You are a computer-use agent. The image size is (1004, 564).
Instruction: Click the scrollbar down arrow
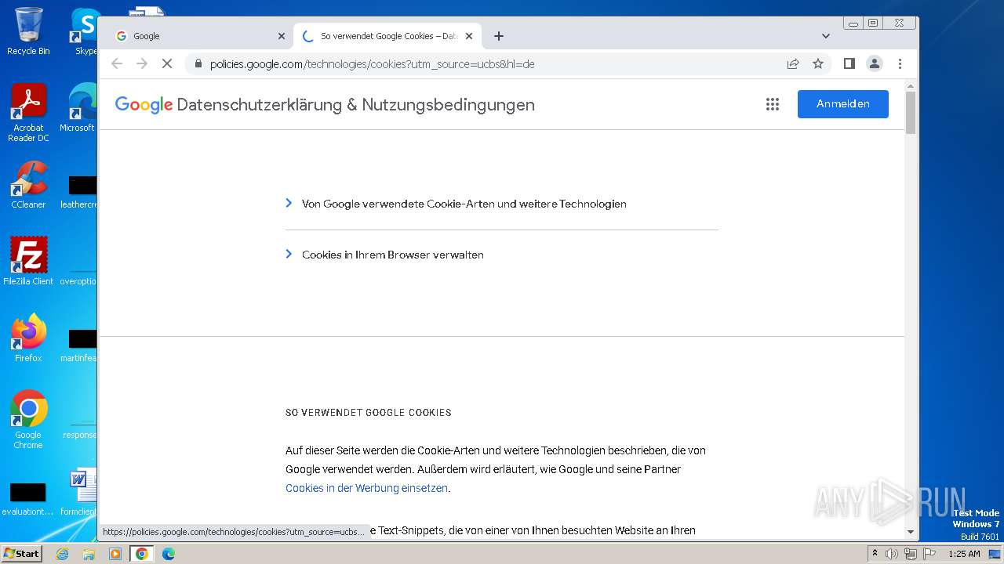[x=911, y=532]
